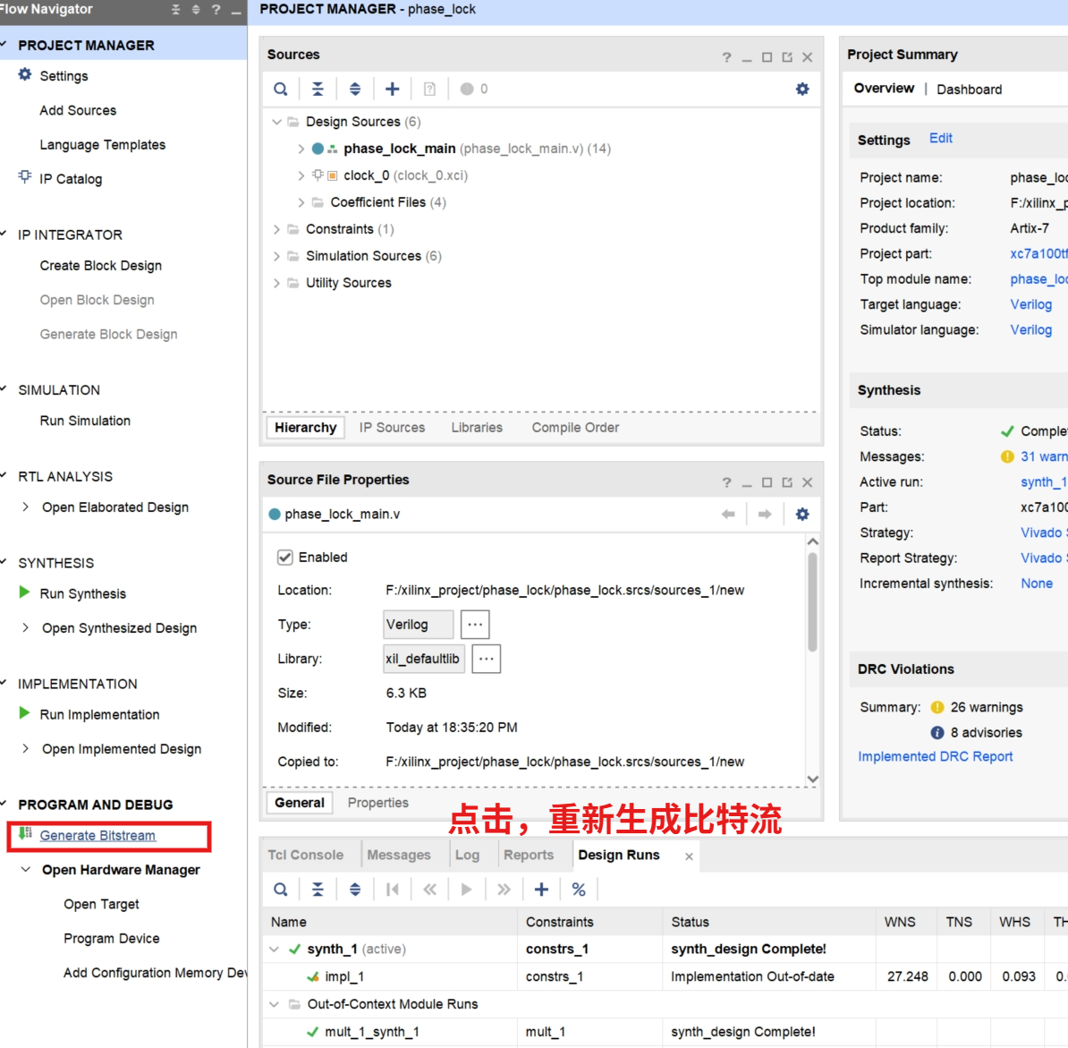
Task: Click the search icon in Sources toolbar
Action: [280, 89]
